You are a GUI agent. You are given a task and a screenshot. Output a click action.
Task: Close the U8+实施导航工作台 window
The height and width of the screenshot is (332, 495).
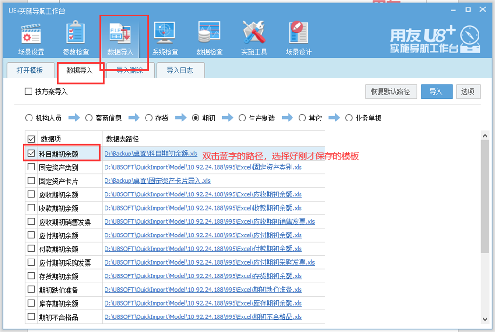click(483, 9)
